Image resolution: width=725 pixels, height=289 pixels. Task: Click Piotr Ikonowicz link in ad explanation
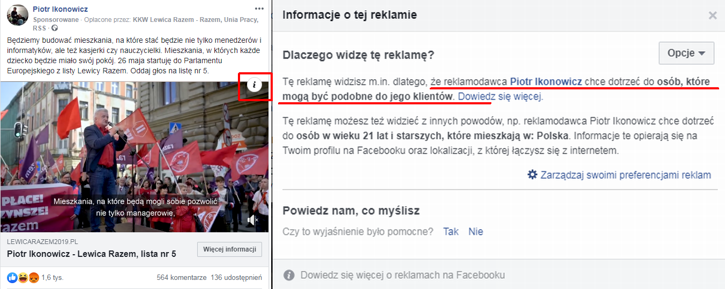[x=545, y=82]
